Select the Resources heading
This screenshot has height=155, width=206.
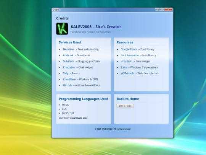tap(125, 42)
